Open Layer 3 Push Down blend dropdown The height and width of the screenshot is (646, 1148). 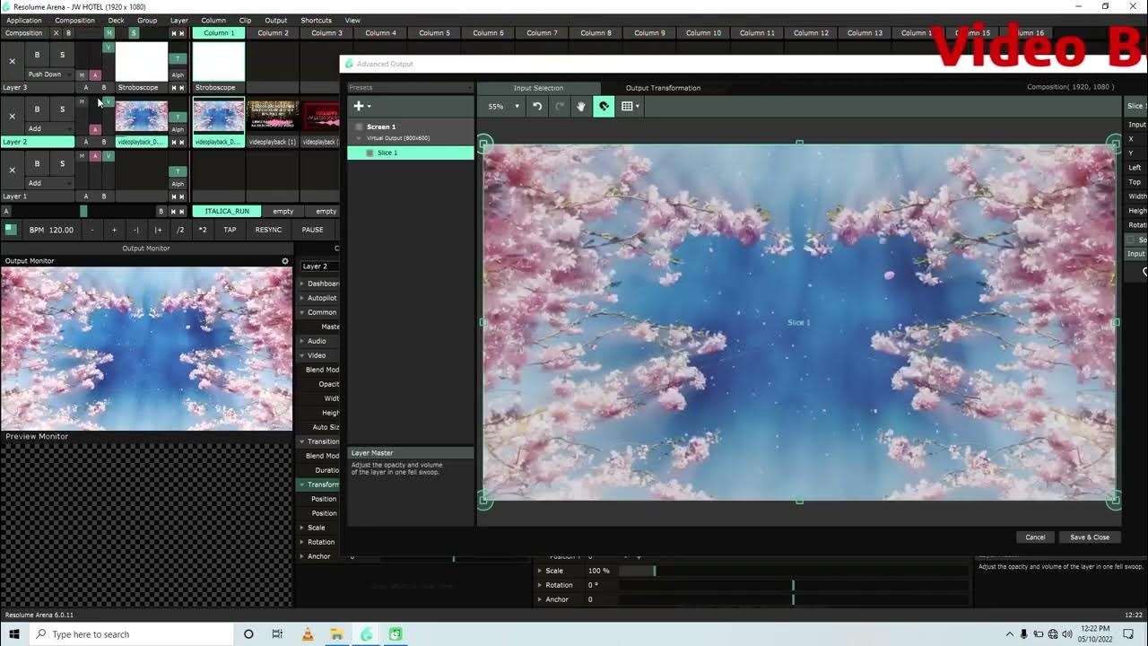(x=49, y=74)
